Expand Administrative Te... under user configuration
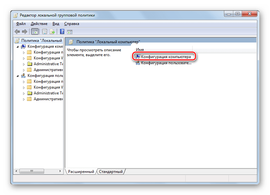 (24, 93)
